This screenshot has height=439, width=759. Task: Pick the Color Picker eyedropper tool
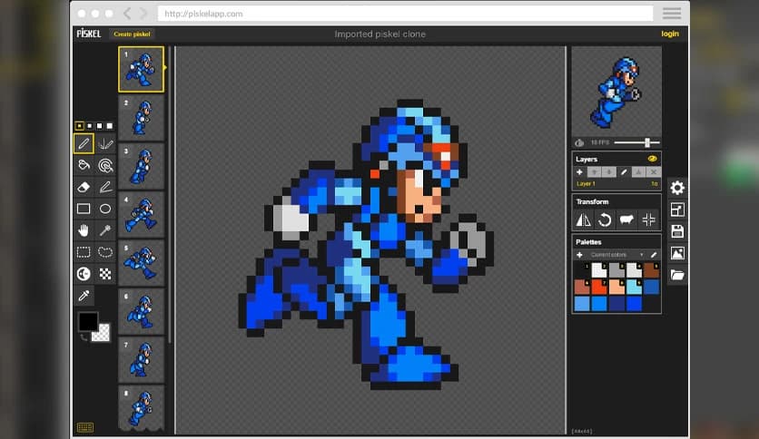tap(84, 296)
